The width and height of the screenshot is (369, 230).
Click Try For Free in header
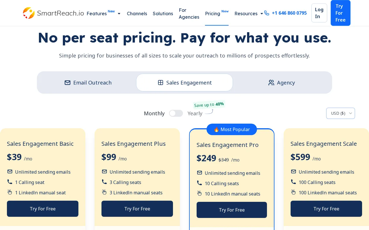pyautogui.click(x=340, y=13)
